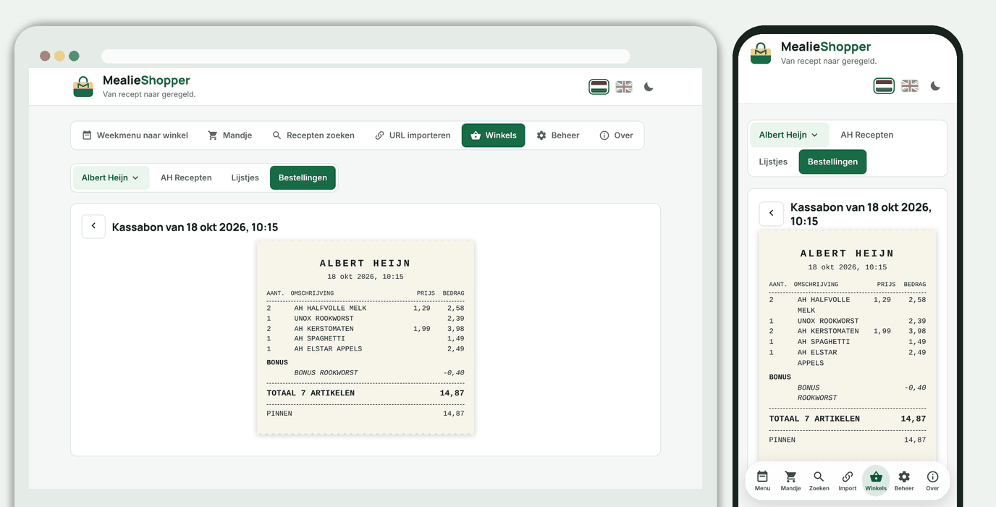
Task: Select Dutch flag in phone header
Action: tap(885, 86)
